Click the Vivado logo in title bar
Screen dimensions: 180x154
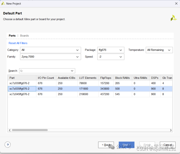pos(3,4)
